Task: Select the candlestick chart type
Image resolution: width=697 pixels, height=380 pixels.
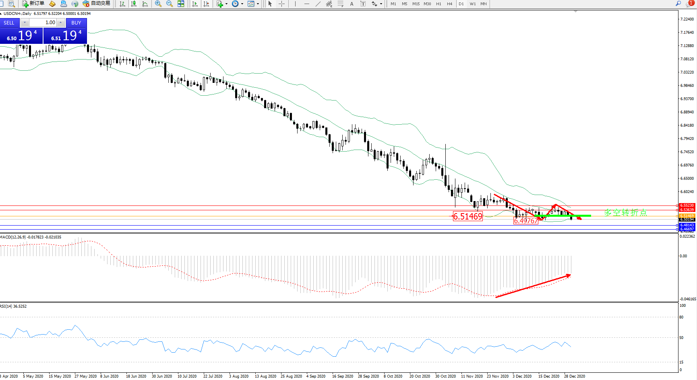Action: tap(134, 4)
